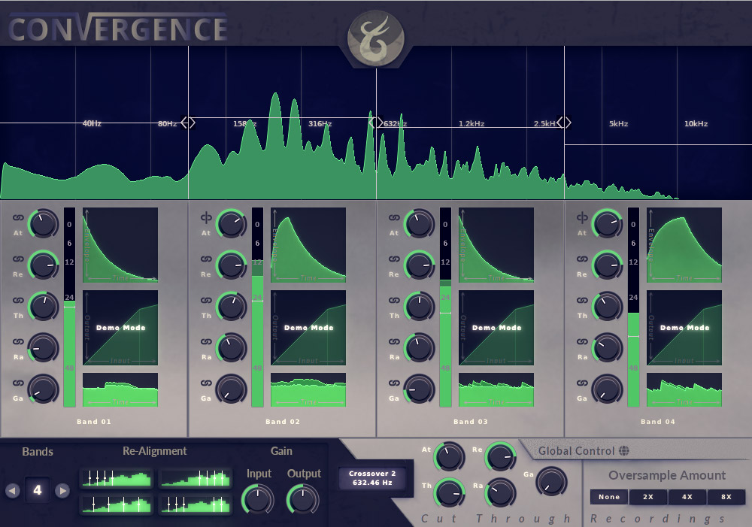Enable 2X oversampling
Image resolution: width=752 pixels, height=527 pixels.
click(x=648, y=497)
